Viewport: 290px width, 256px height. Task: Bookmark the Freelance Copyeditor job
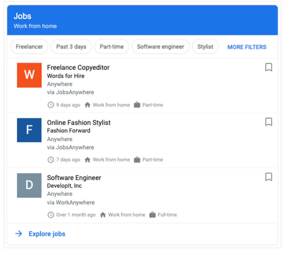(x=268, y=67)
